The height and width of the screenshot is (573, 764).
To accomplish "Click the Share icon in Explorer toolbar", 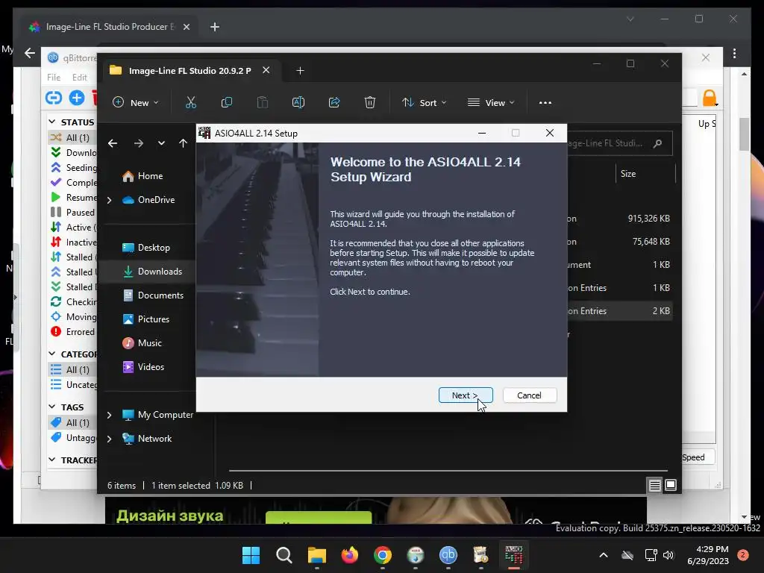I will [x=334, y=102].
